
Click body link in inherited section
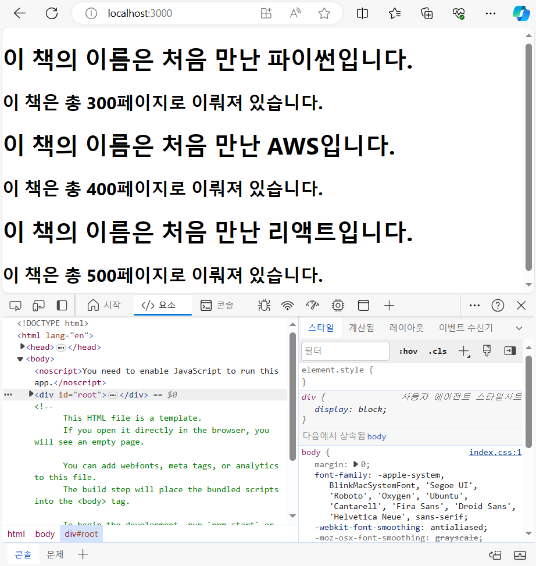[x=377, y=436]
